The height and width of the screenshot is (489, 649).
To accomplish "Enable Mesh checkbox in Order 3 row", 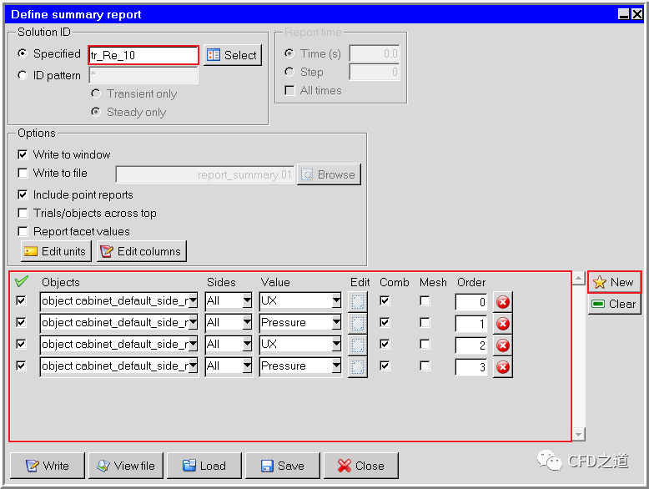I will (x=425, y=365).
